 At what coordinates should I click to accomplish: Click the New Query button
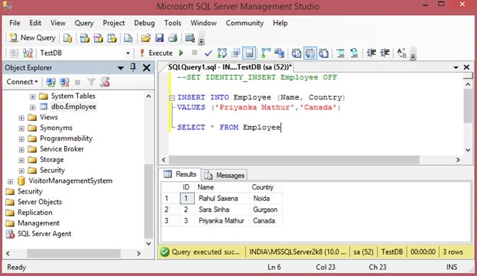pos(32,37)
